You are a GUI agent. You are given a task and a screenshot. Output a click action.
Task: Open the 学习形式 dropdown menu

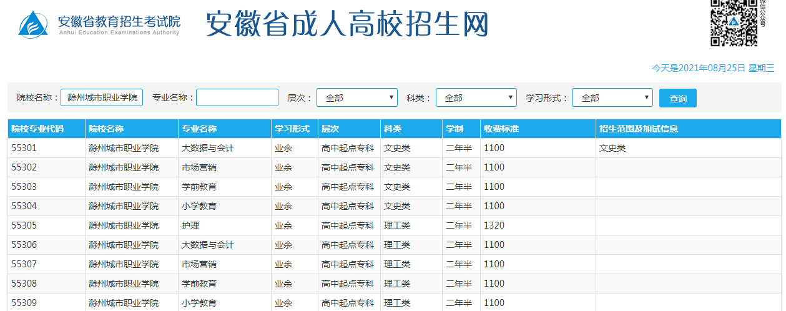612,98
